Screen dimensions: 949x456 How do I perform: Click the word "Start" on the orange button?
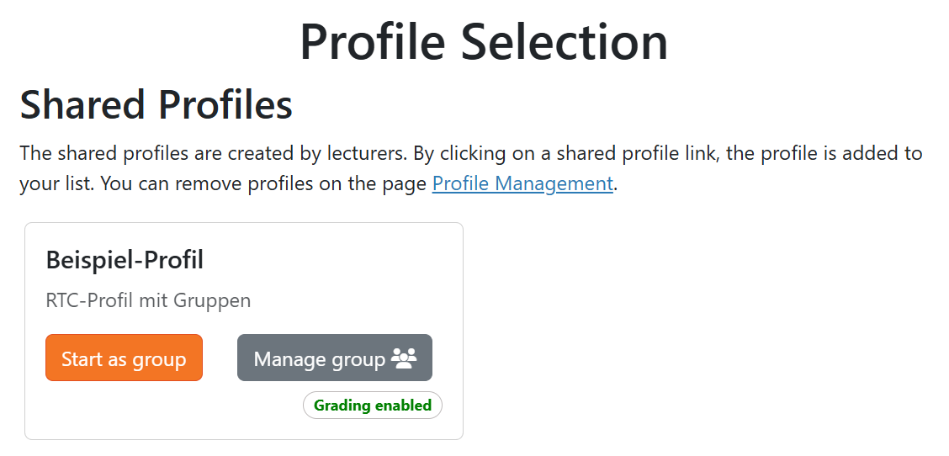coord(82,359)
